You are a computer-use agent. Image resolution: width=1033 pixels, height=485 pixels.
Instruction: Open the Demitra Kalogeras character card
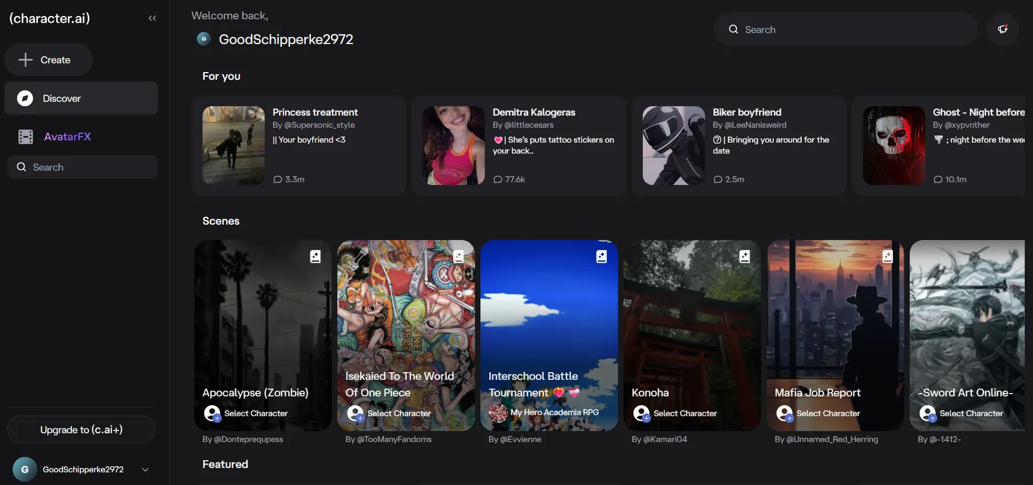click(519, 145)
